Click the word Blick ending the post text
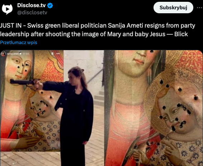This screenshot has height=166, width=203. pos(181,34)
